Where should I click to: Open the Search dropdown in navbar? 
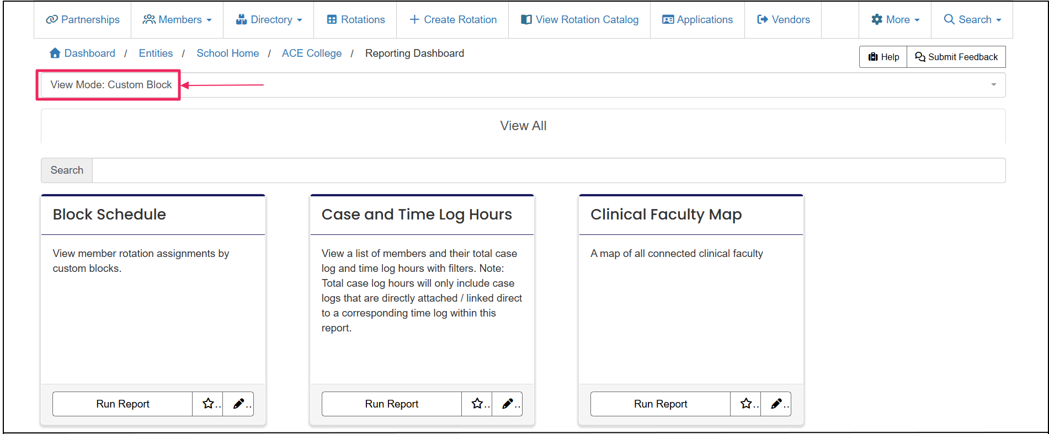click(972, 19)
